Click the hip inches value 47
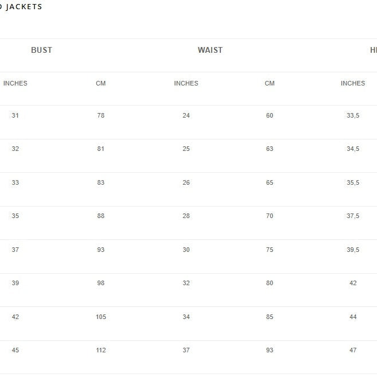 pos(353,350)
